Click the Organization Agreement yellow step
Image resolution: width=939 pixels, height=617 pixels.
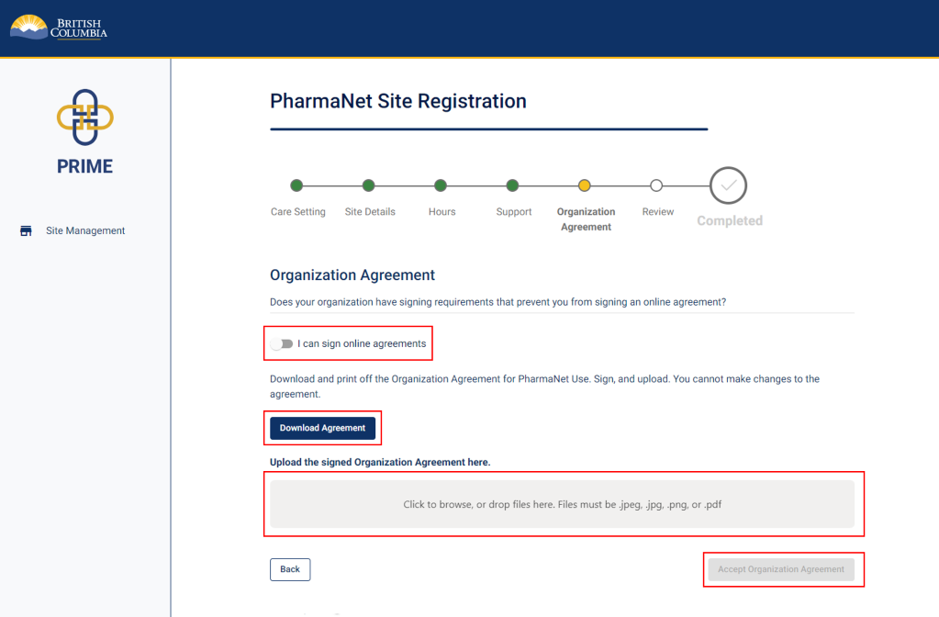pos(585,185)
